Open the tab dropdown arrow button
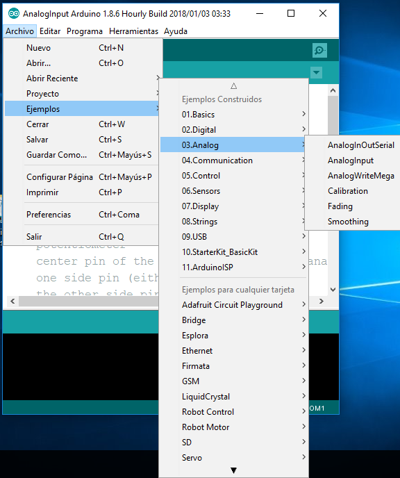Image resolution: width=400 pixels, height=478 pixels. (317, 72)
